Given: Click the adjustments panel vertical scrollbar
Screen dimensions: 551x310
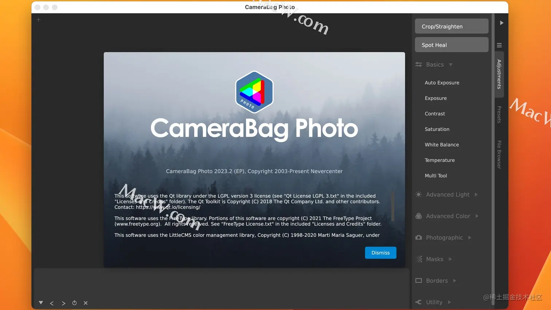Looking at the screenshot, I should click(493, 159).
